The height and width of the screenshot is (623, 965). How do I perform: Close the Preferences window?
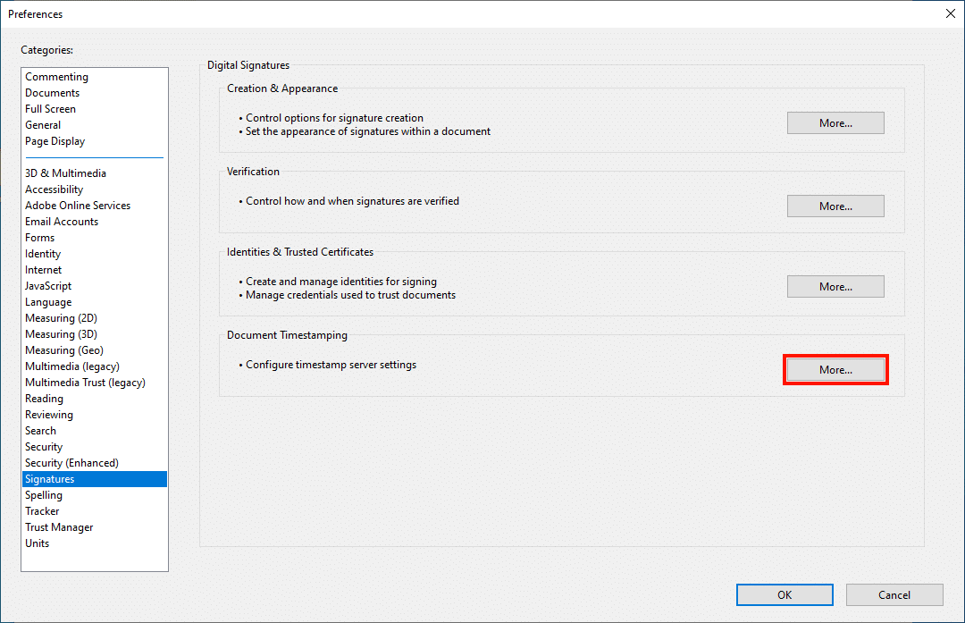pyautogui.click(x=950, y=13)
